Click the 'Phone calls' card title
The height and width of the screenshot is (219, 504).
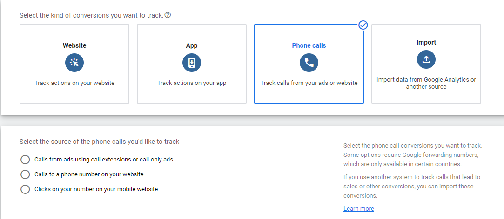pyautogui.click(x=309, y=45)
